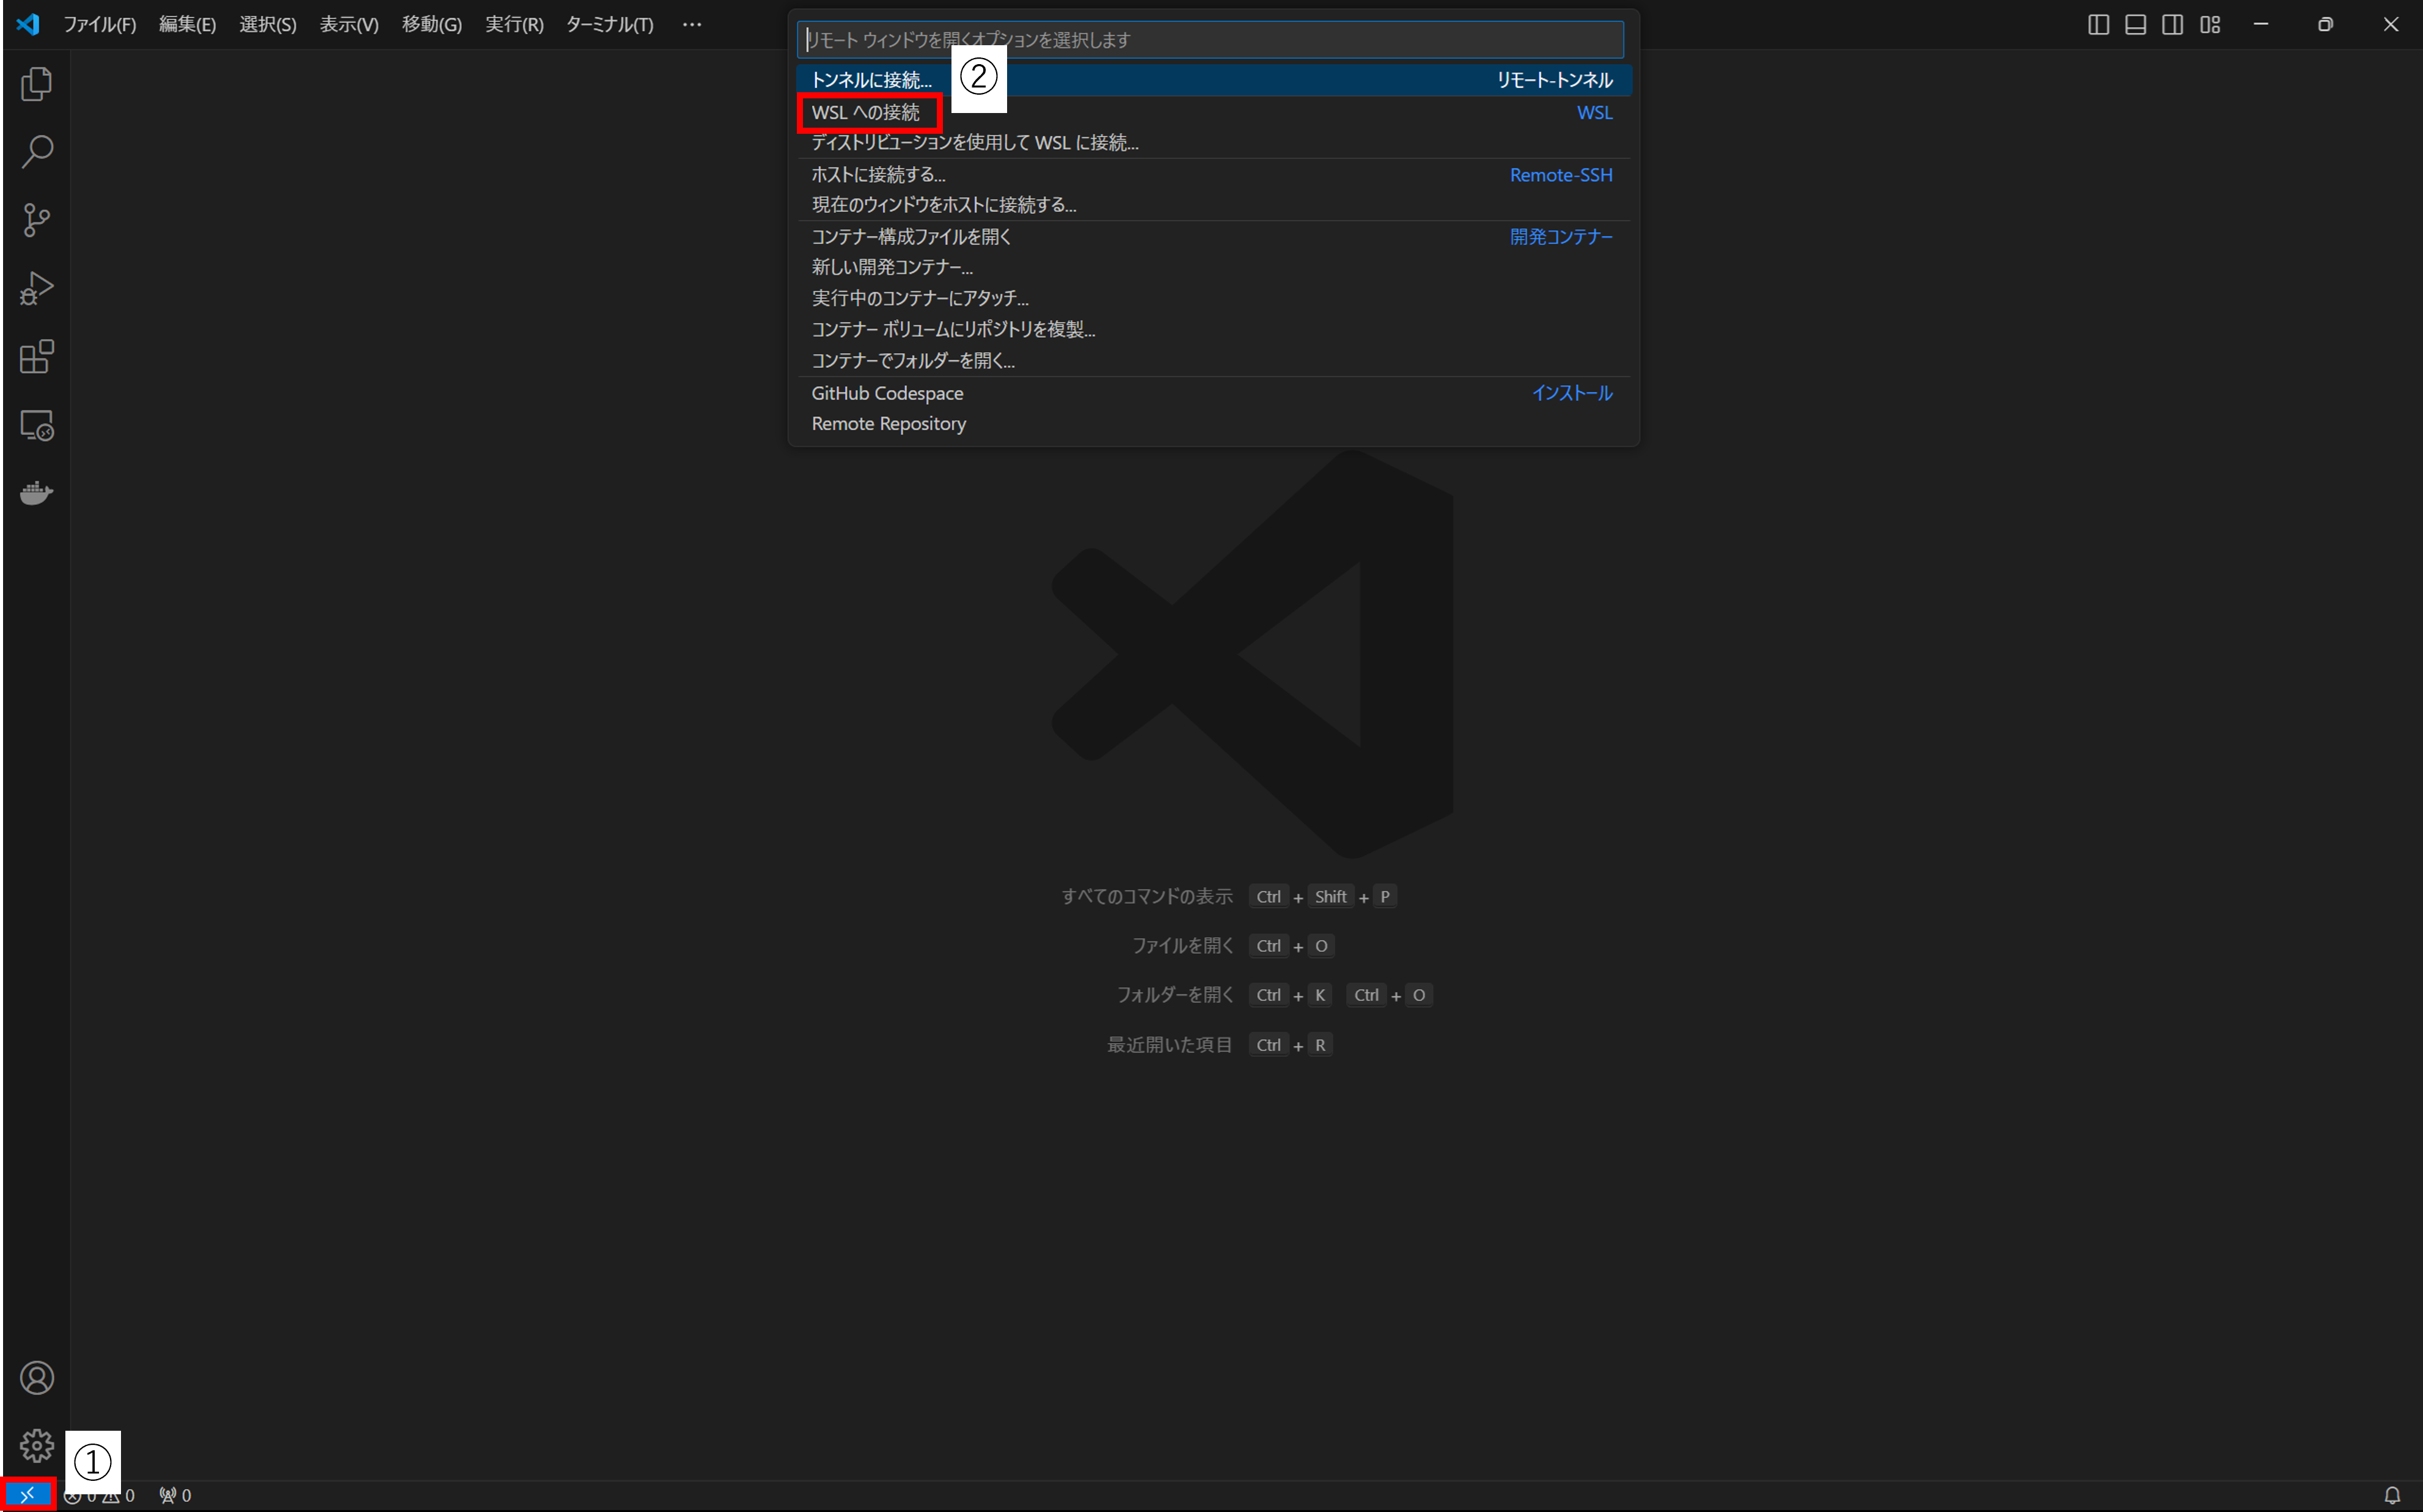Open the Remote Explorer view

[36, 425]
